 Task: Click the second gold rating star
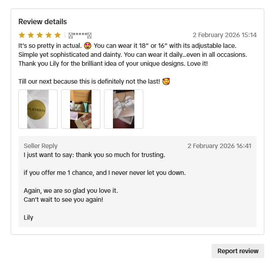coord(31,35)
